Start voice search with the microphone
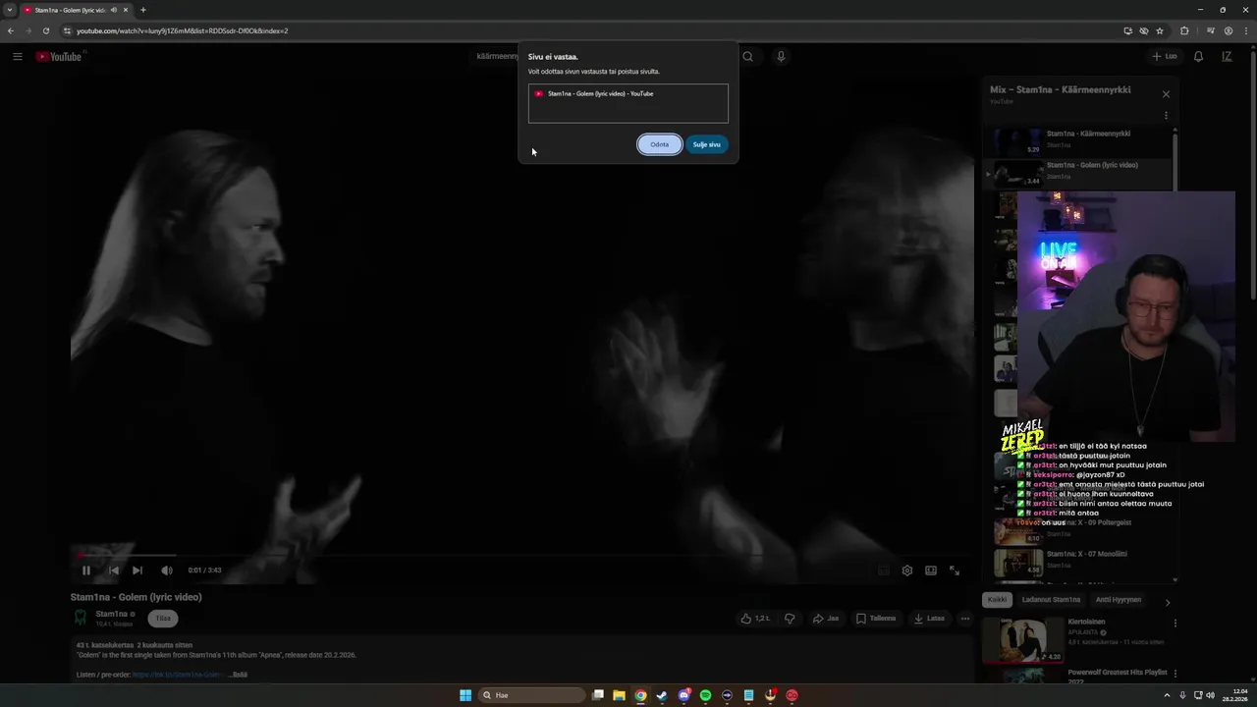 (x=781, y=57)
